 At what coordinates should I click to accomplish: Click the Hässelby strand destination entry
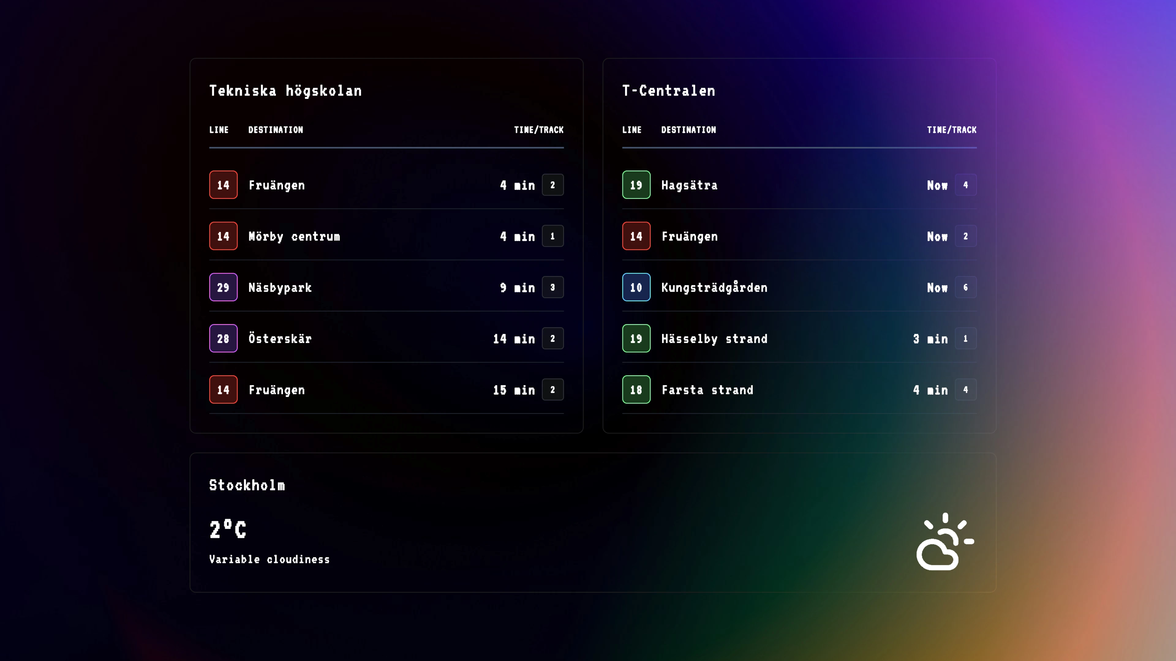coord(714,338)
